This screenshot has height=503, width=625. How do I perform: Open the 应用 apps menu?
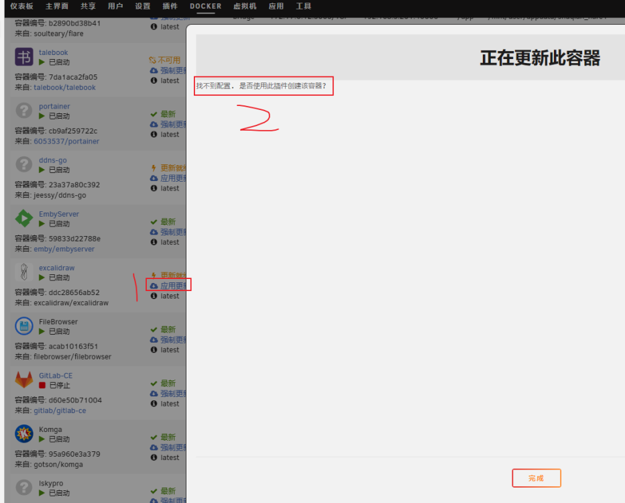pyautogui.click(x=276, y=7)
